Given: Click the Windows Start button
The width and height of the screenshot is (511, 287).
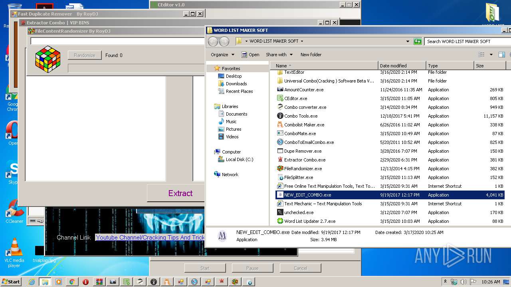Looking at the screenshot, I should (x=11, y=282).
